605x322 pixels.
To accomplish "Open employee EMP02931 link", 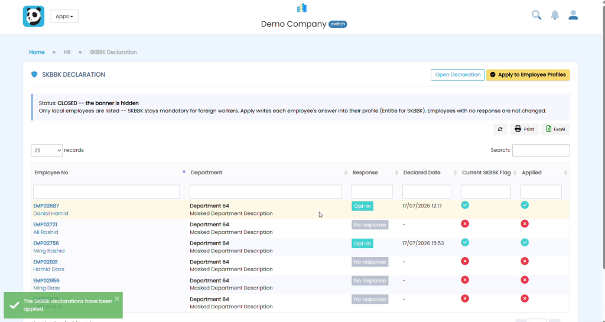I will click(x=45, y=262).
